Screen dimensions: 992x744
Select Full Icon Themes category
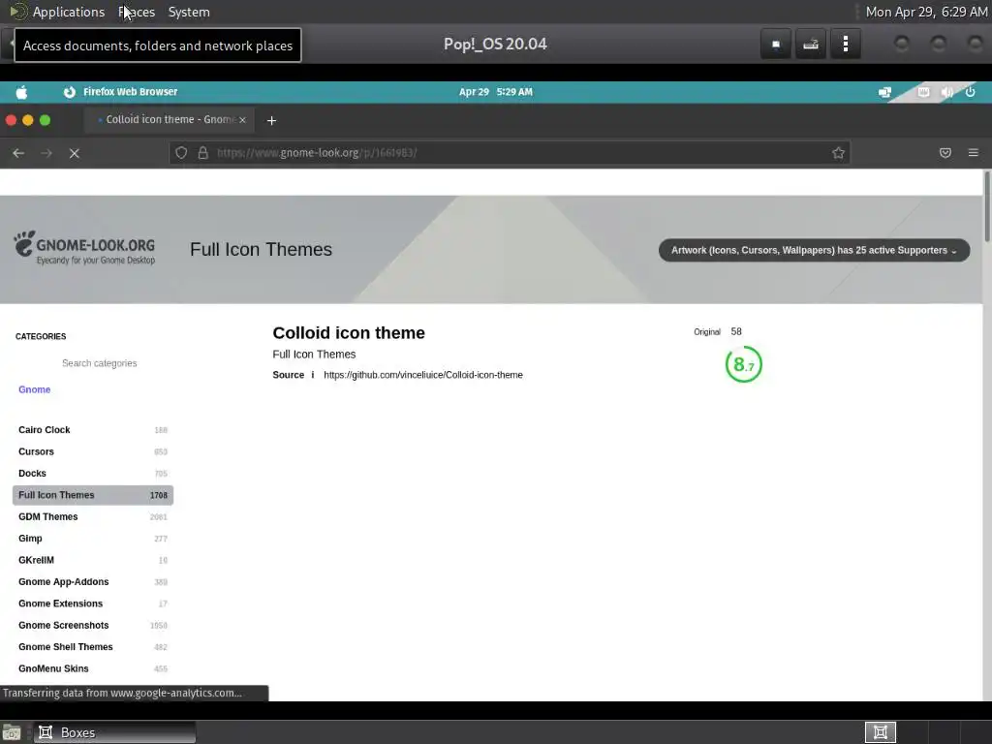pos(92,495)
